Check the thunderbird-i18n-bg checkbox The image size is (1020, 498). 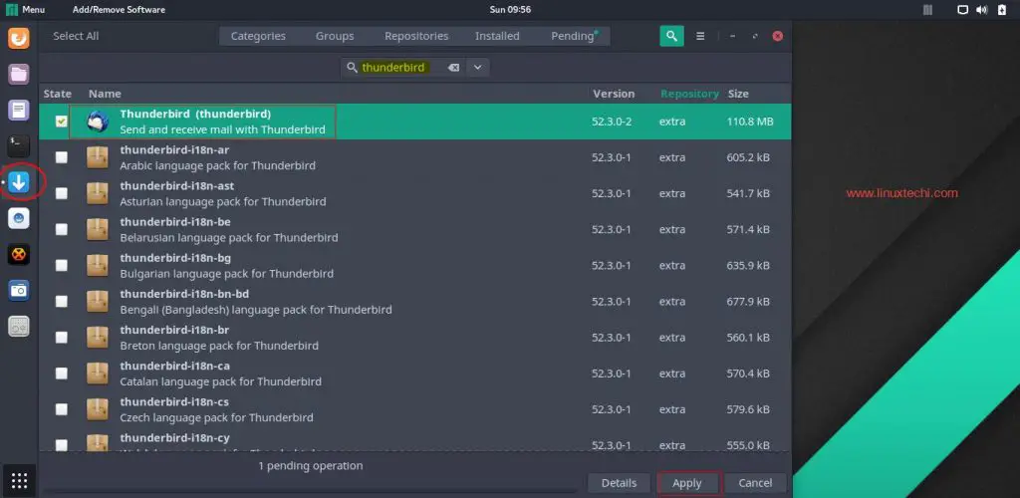pyautogui.click(x=61, y=265)
